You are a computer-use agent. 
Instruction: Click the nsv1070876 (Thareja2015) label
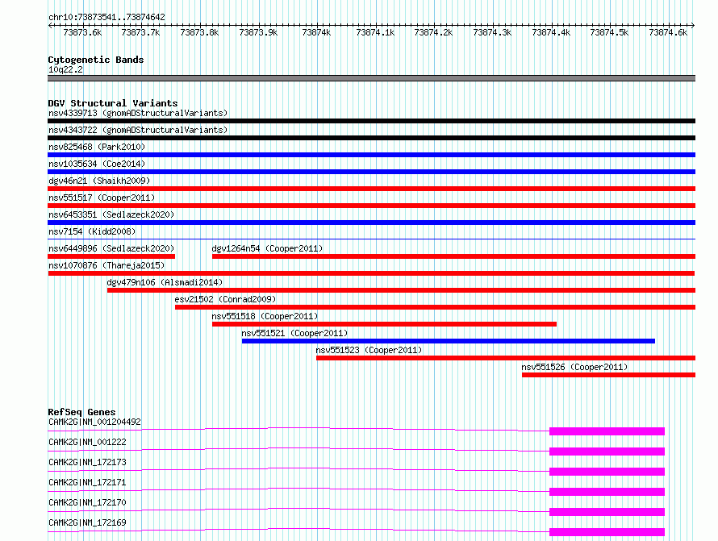pos(106,265)
